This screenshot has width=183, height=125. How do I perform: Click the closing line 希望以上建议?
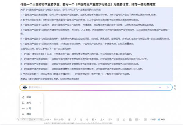coord(50,79)
